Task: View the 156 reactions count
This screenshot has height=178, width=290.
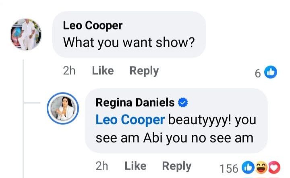Action: [230, 168]
